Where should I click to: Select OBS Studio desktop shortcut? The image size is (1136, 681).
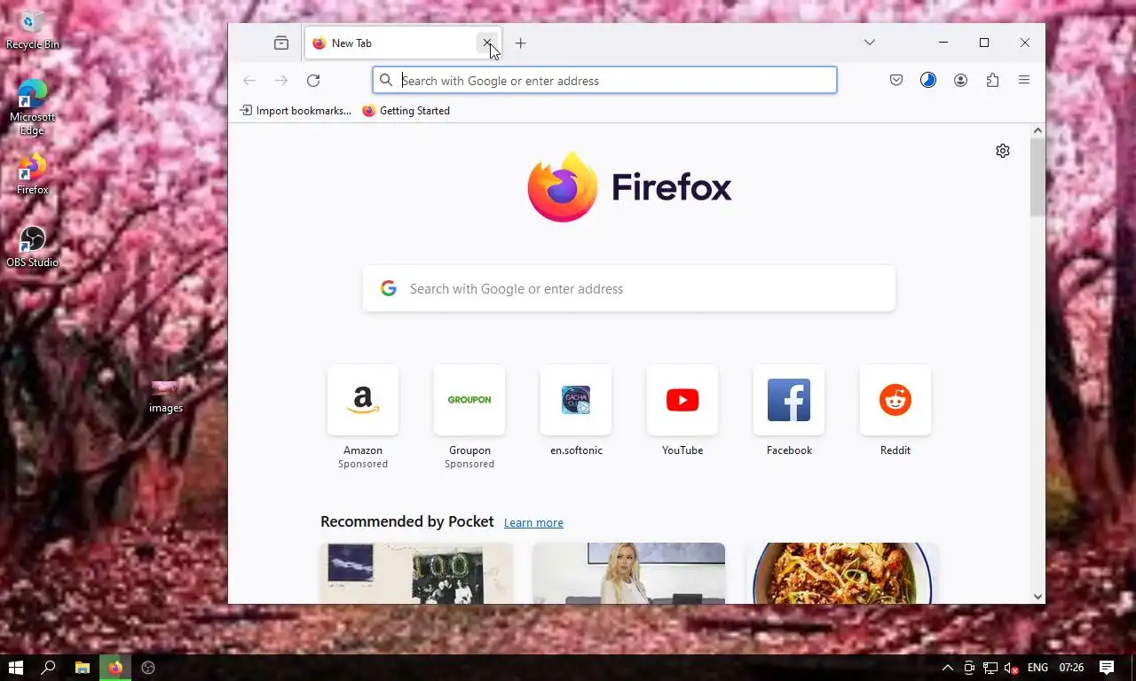33,247
